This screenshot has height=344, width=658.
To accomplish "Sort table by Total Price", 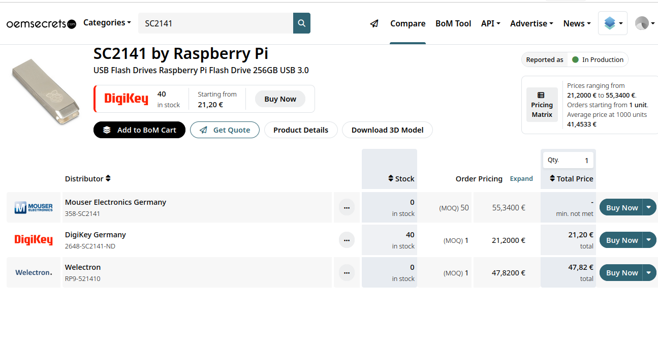I will pyautogui.click(x=571, y=179).
